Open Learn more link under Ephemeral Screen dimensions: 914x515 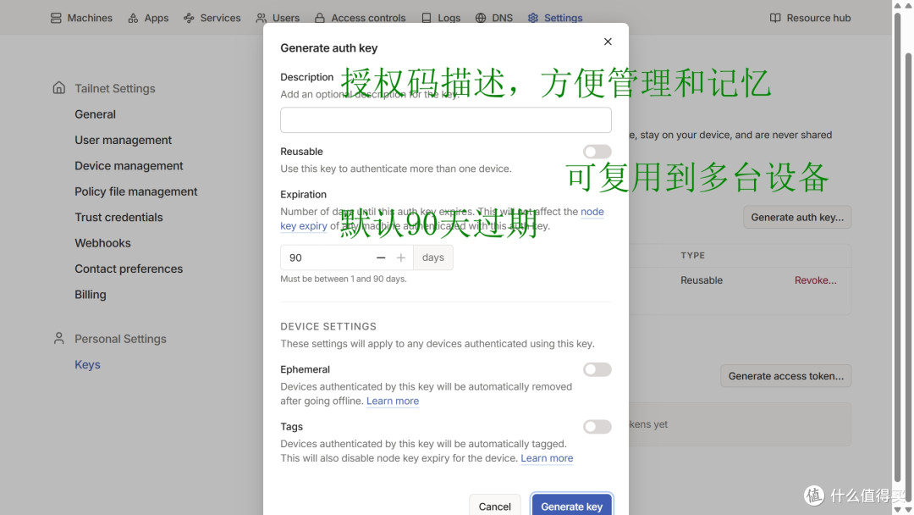pyautogui.click(x=393, y=401)
